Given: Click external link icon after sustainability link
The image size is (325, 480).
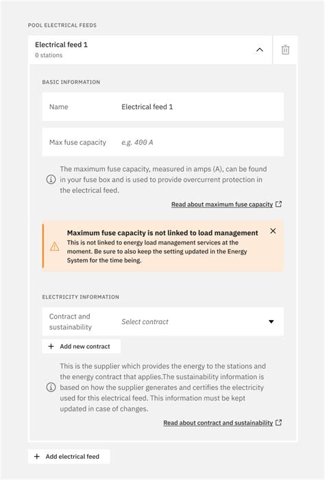Looking at the screenshot, I should coord(278,422).
